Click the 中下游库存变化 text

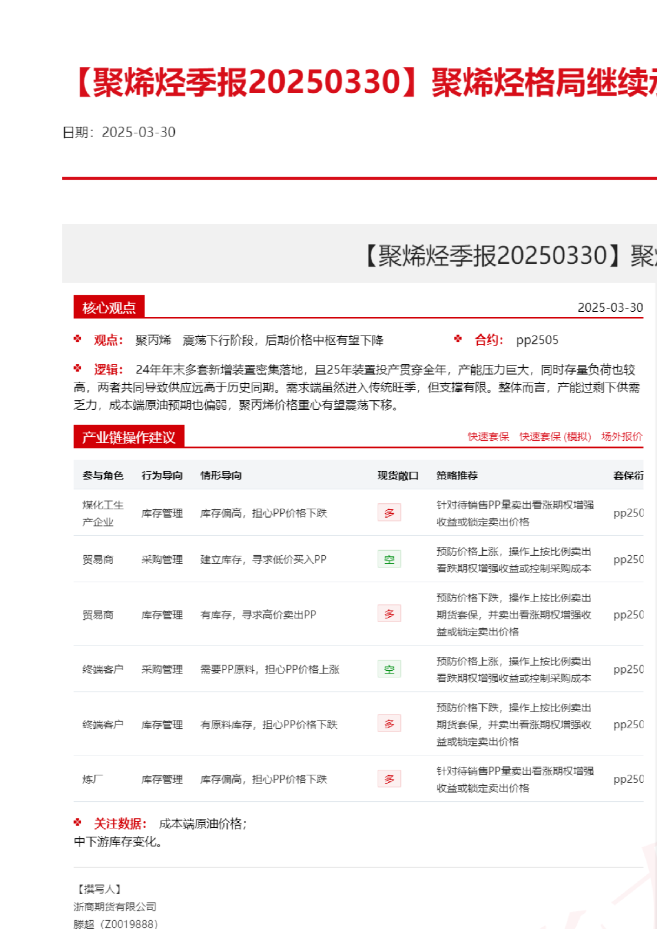tap(118, 842)
